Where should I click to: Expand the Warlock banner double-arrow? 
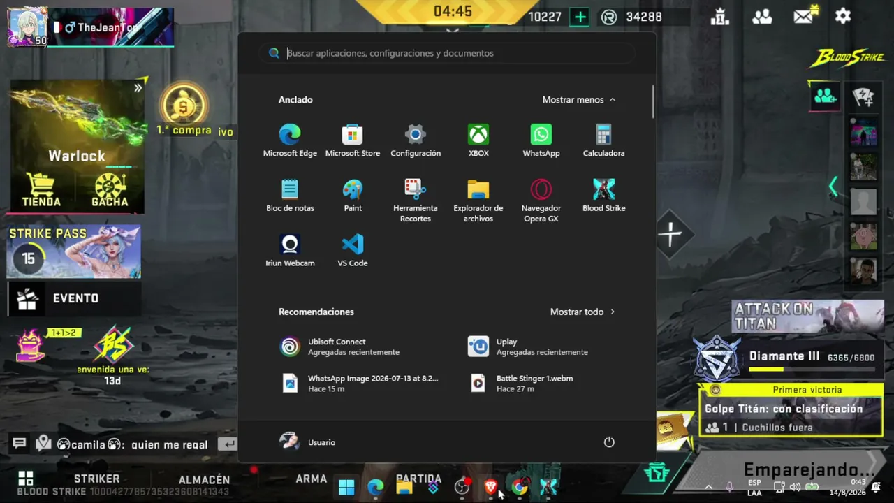pyautogui.click(x=138, y=88)
